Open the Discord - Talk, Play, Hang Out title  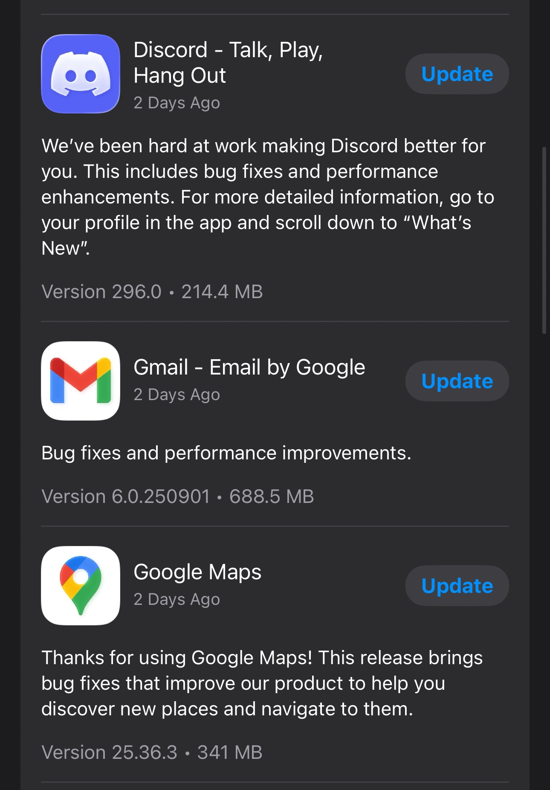click(x=228, y=62)
